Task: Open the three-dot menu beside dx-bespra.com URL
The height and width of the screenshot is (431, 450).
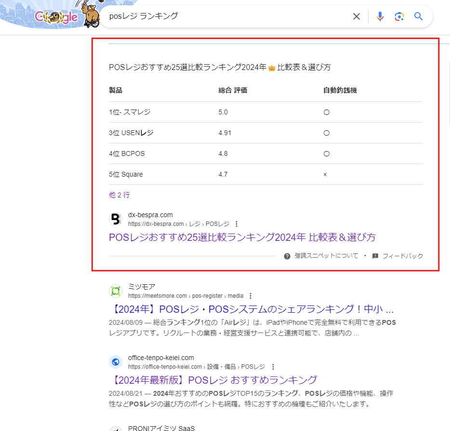Action: coord(237,224)
